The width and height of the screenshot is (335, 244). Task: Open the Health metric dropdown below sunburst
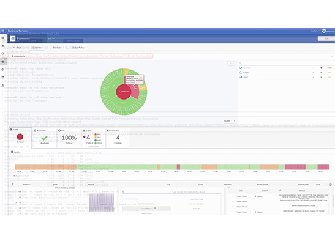click(x=229, y=121)
